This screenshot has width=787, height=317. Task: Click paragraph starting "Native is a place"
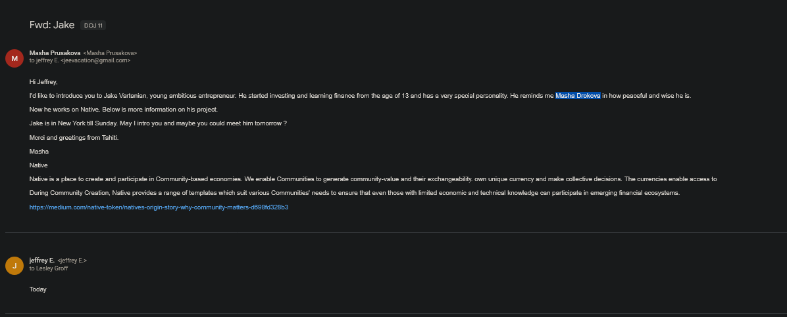pos(372,179)
